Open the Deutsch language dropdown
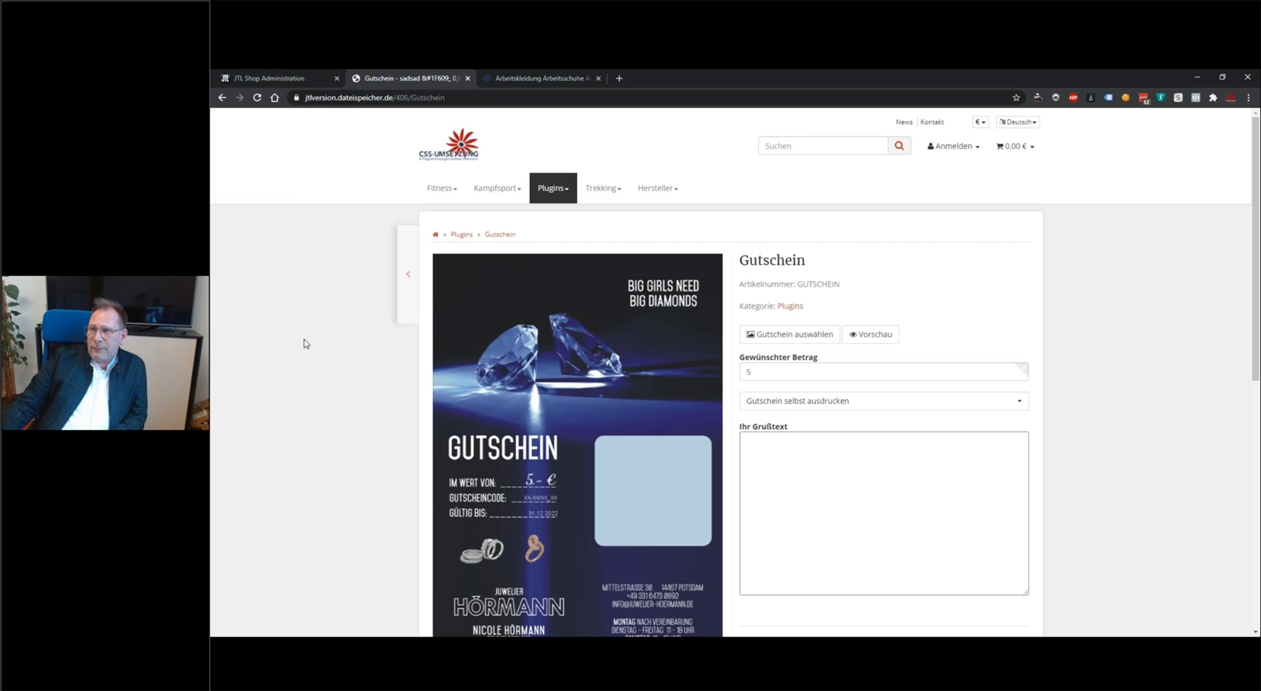 coord(1017,121)
